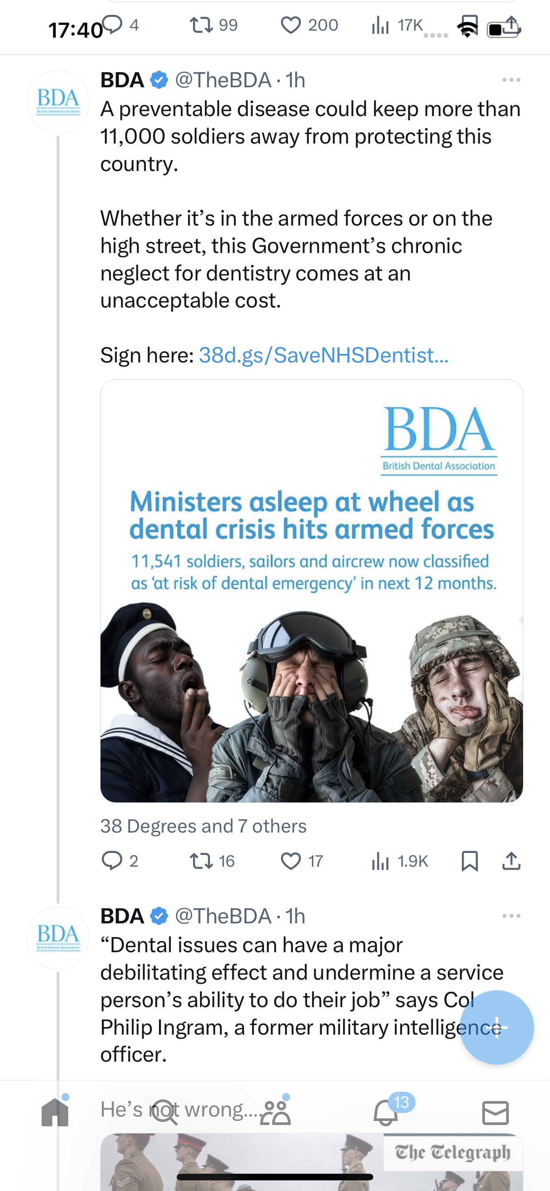Viewport: 550px width, 1191px height.
Task: View 38 Degrees and 7 others tagged
Action: click(x=203, y=826)
